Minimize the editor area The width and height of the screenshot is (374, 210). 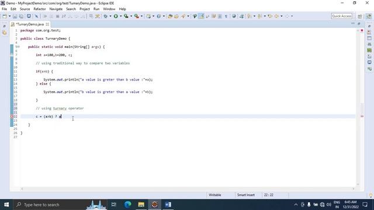tap(353, 23)
